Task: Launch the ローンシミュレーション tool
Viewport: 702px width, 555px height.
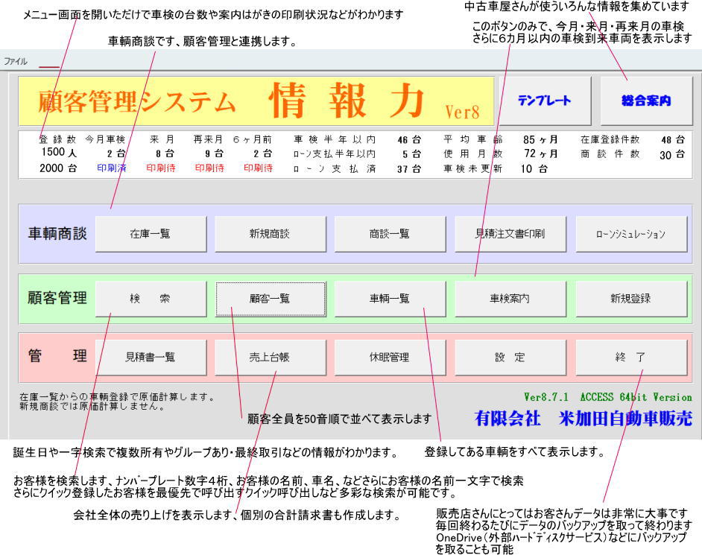Action: coord(630,234)
